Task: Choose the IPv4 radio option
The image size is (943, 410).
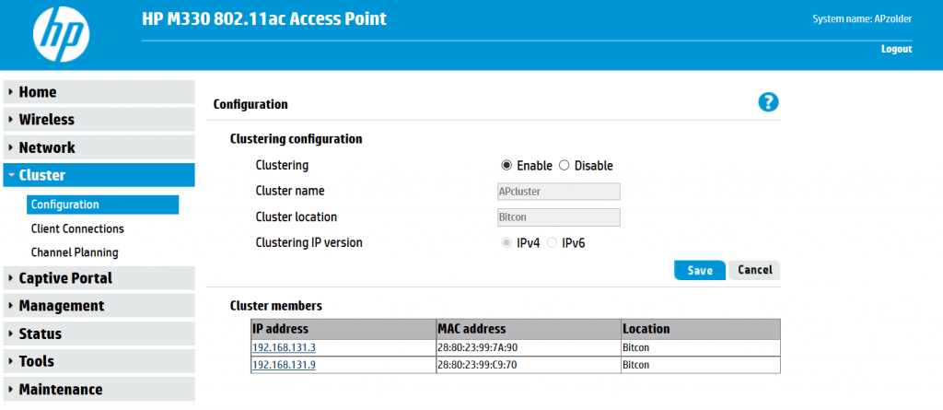Action: (506, 243)
